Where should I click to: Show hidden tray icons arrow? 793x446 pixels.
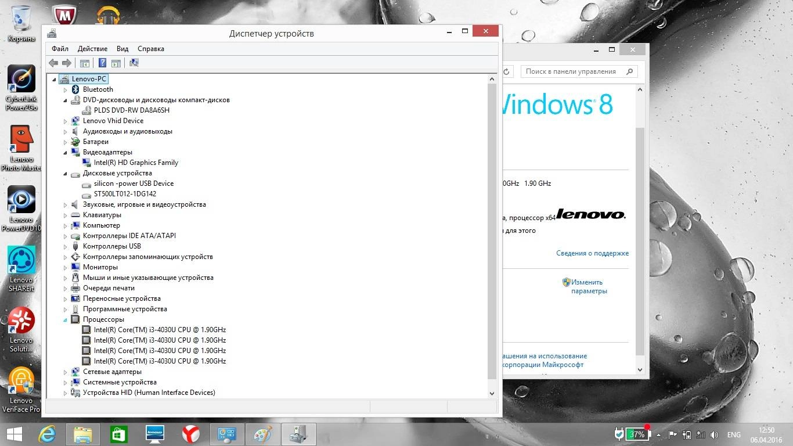point(659,434)
